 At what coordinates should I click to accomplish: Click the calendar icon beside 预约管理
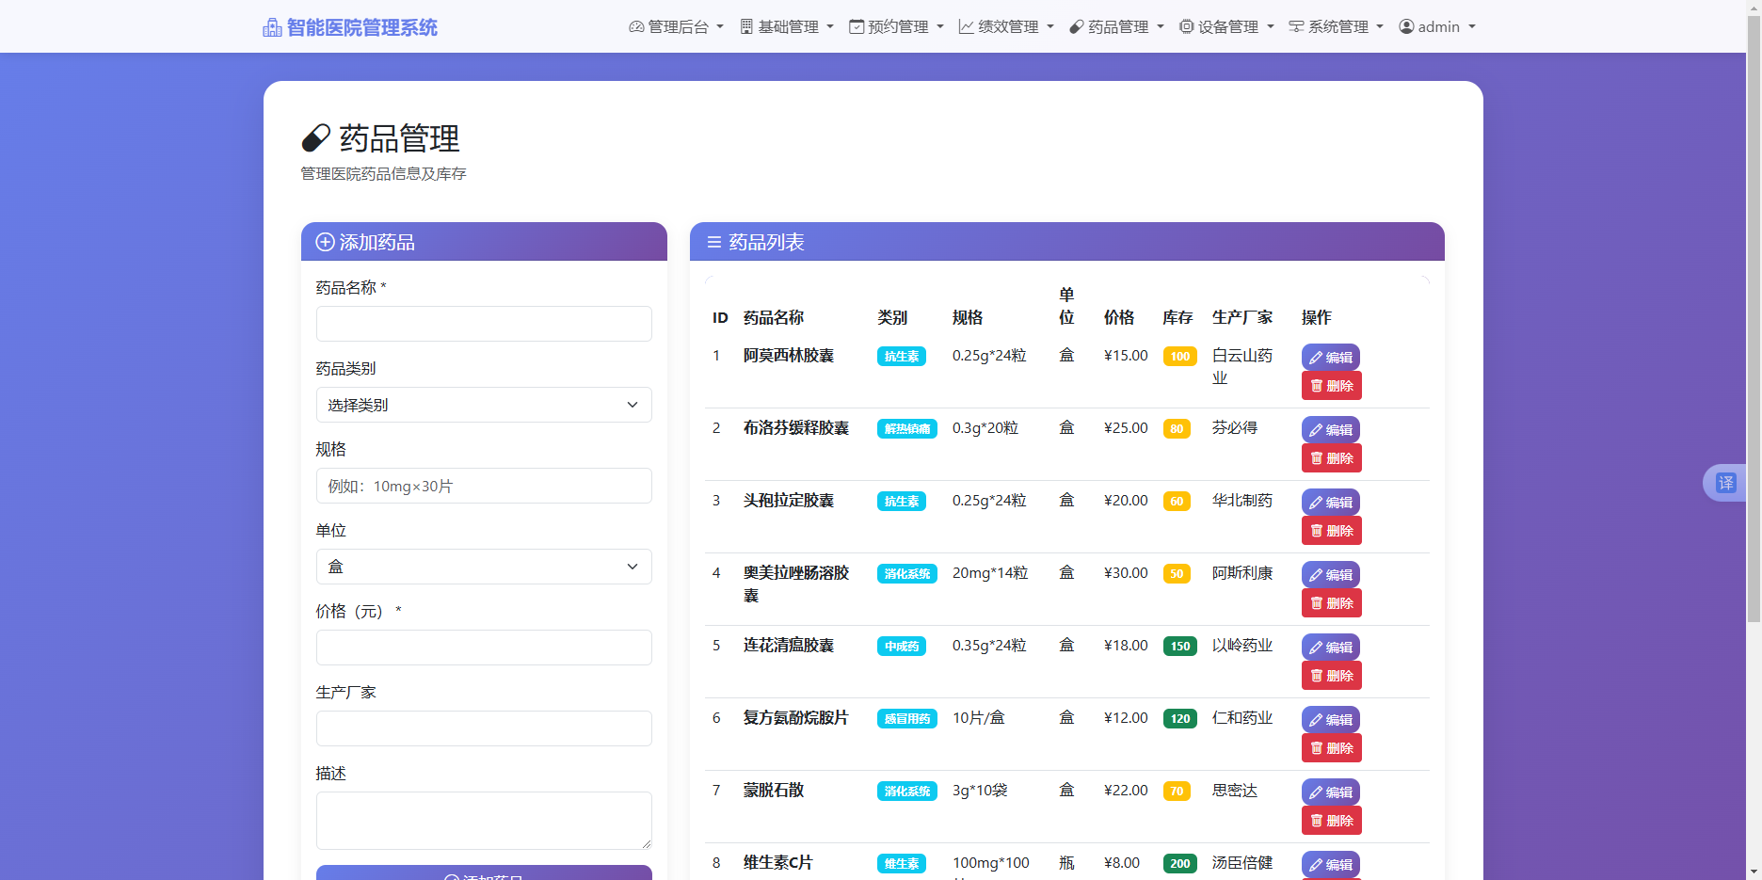tap(855, 26)
